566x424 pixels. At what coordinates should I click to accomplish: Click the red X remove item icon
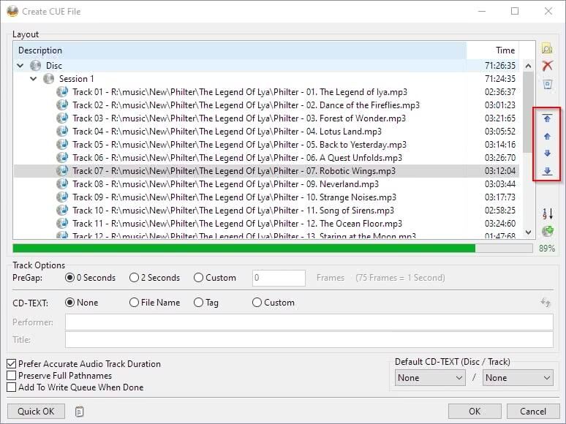coord(547,66)
